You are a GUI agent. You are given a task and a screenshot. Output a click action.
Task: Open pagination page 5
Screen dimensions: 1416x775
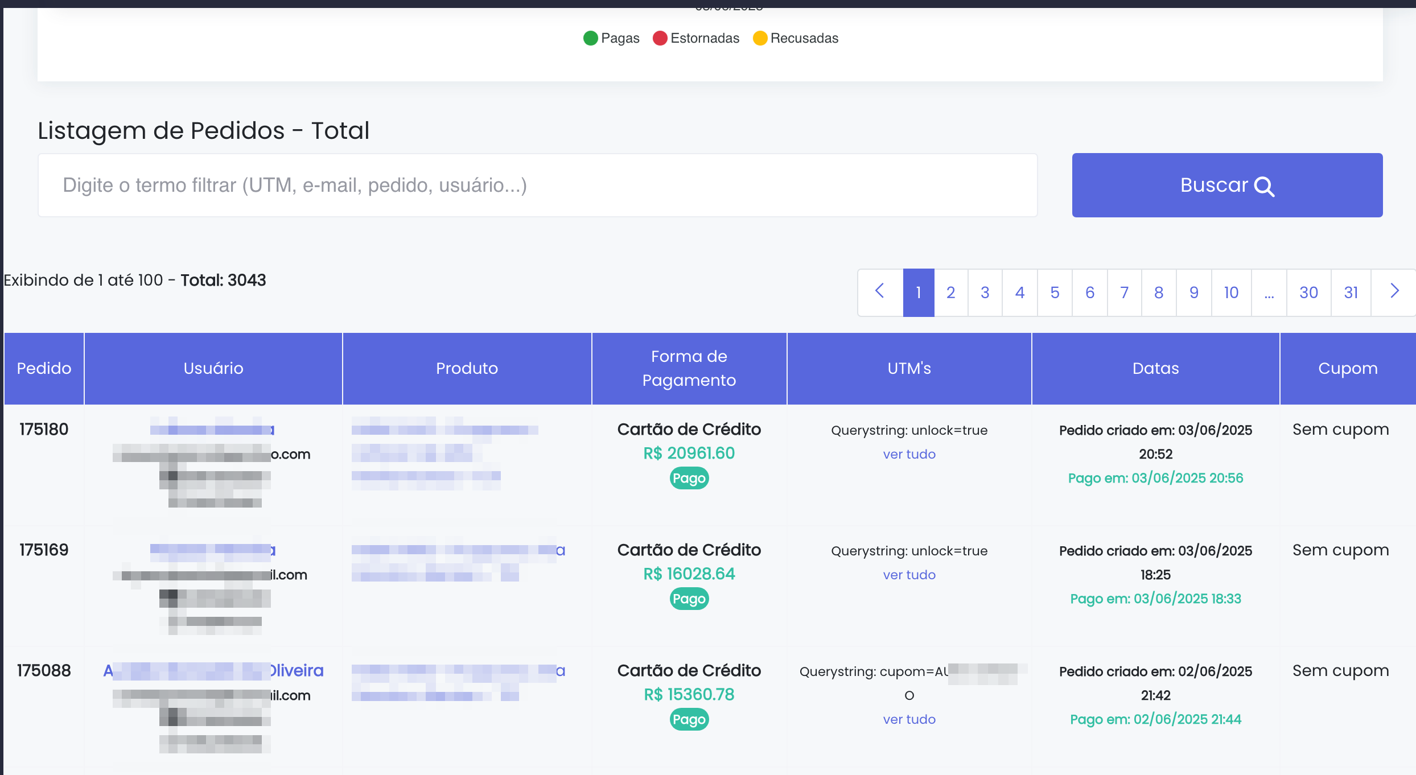1055,292
